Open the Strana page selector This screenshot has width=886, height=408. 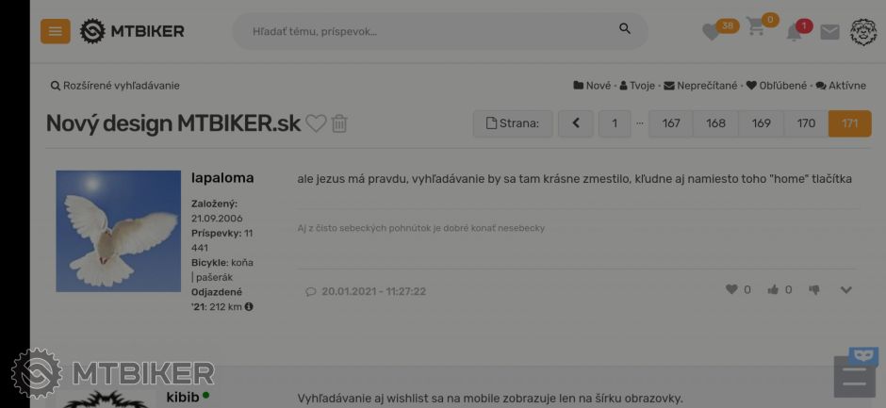pos(513,123)
